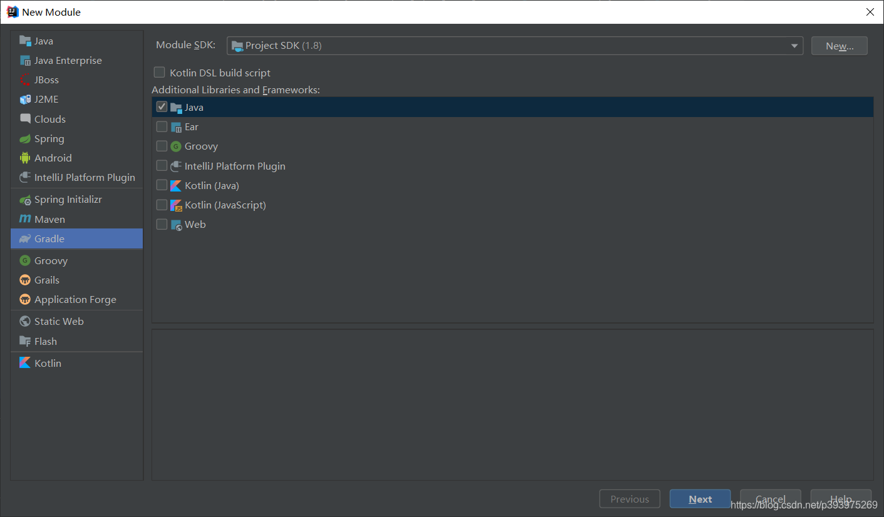Click the New... SDK button
Viewport: 884px width, 517px height.
click(x=840, y=46)
